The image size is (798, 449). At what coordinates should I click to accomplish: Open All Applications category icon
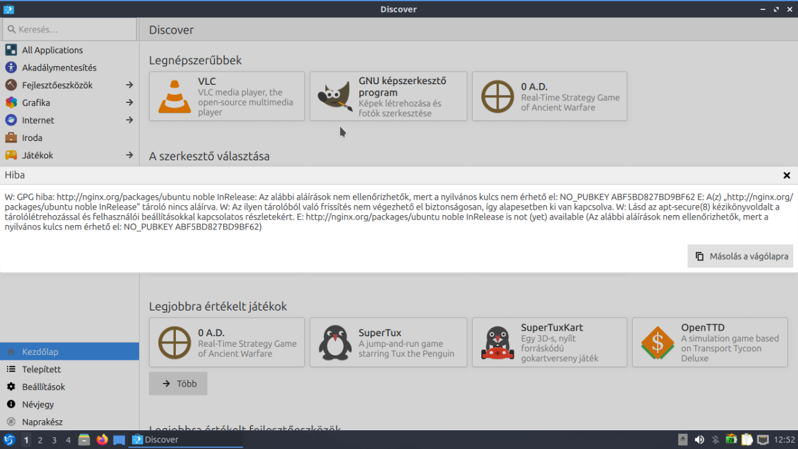click(x=11, y=50)
